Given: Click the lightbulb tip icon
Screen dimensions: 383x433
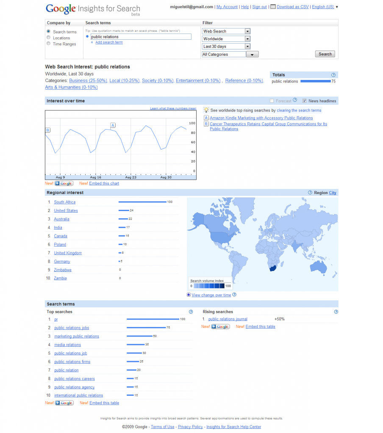Looking at the screenshot, I should (206, 110).
